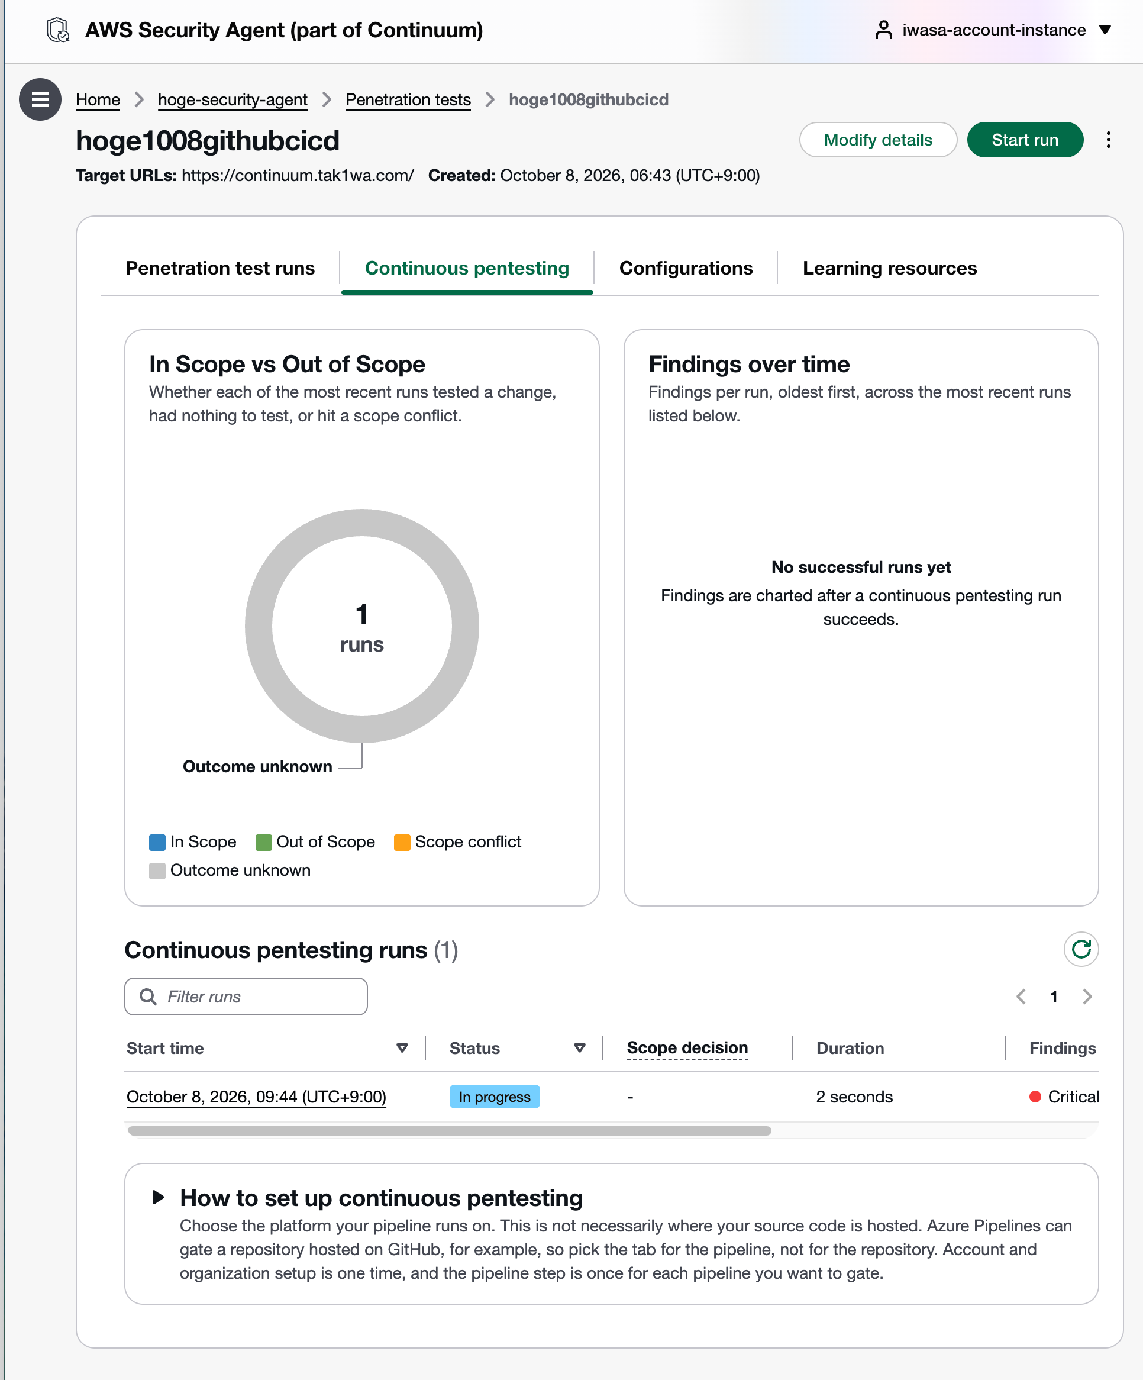Click the Scope conflict orange legend swatch
1143x1380 pixels.
coord(402,842)
